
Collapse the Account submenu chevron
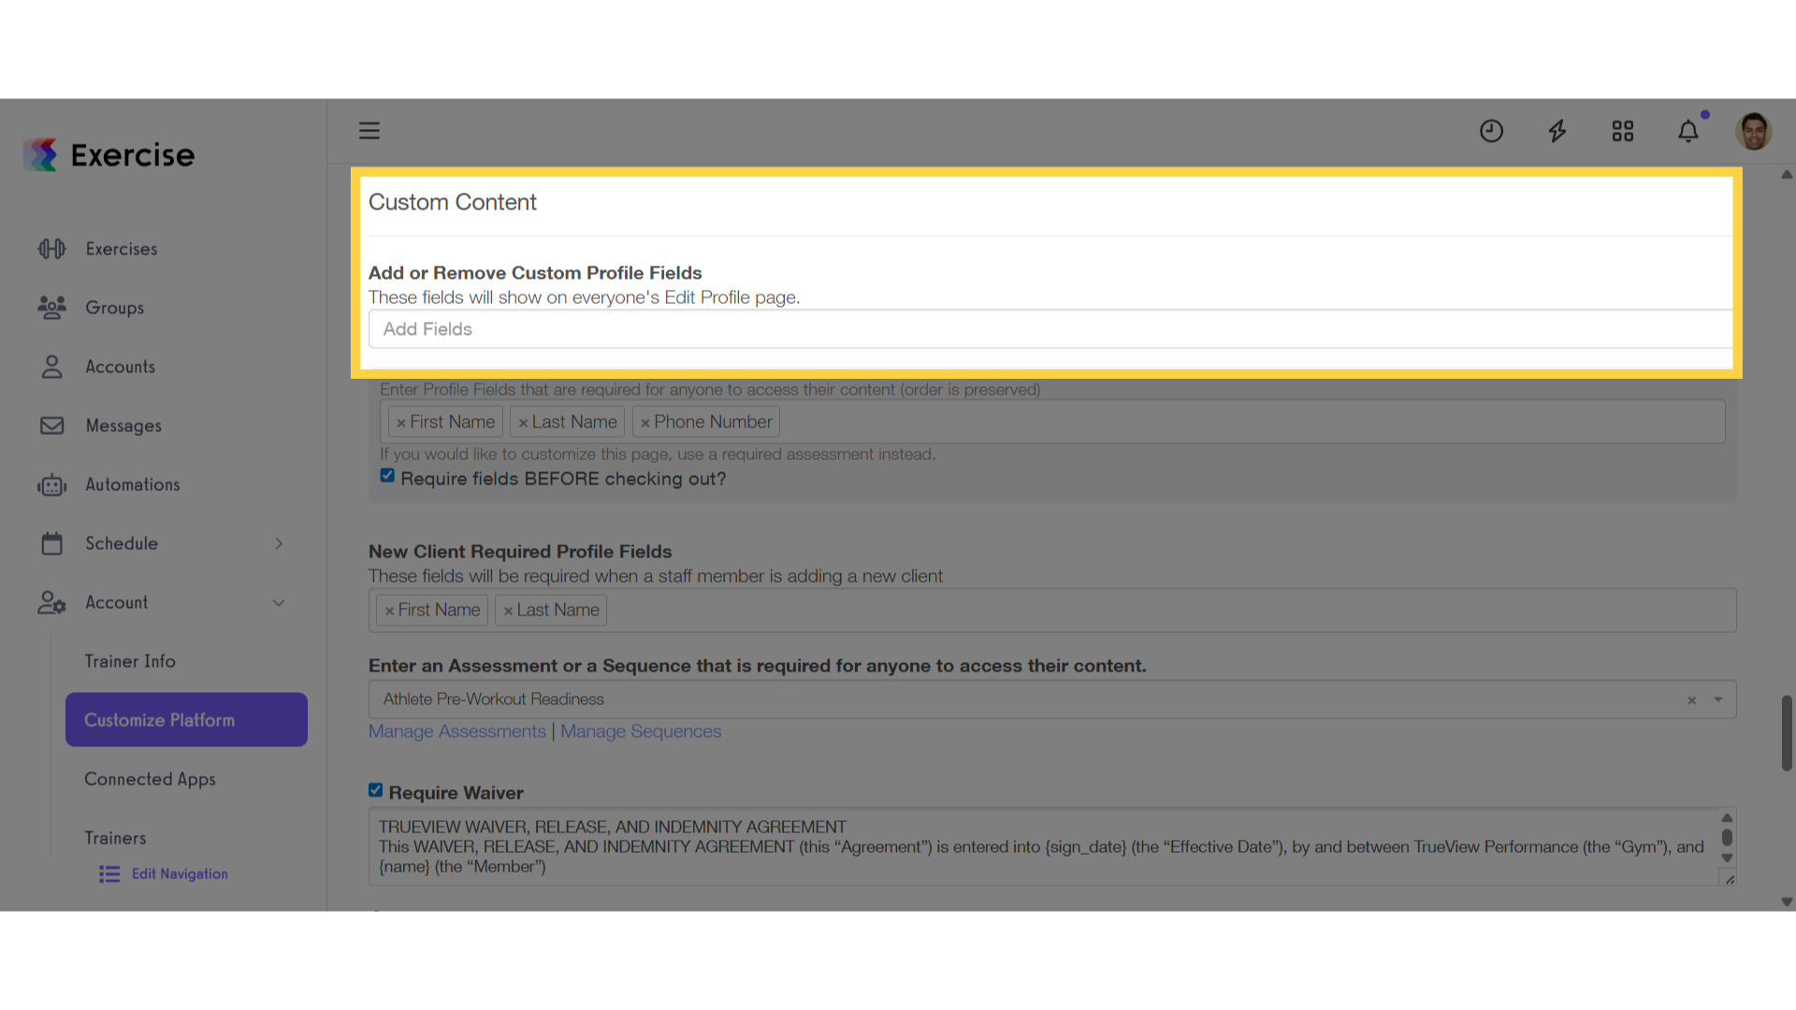(x=279, y=602)
